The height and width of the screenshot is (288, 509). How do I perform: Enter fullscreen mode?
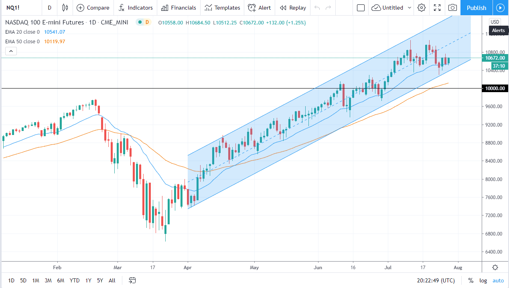(437, 8)
